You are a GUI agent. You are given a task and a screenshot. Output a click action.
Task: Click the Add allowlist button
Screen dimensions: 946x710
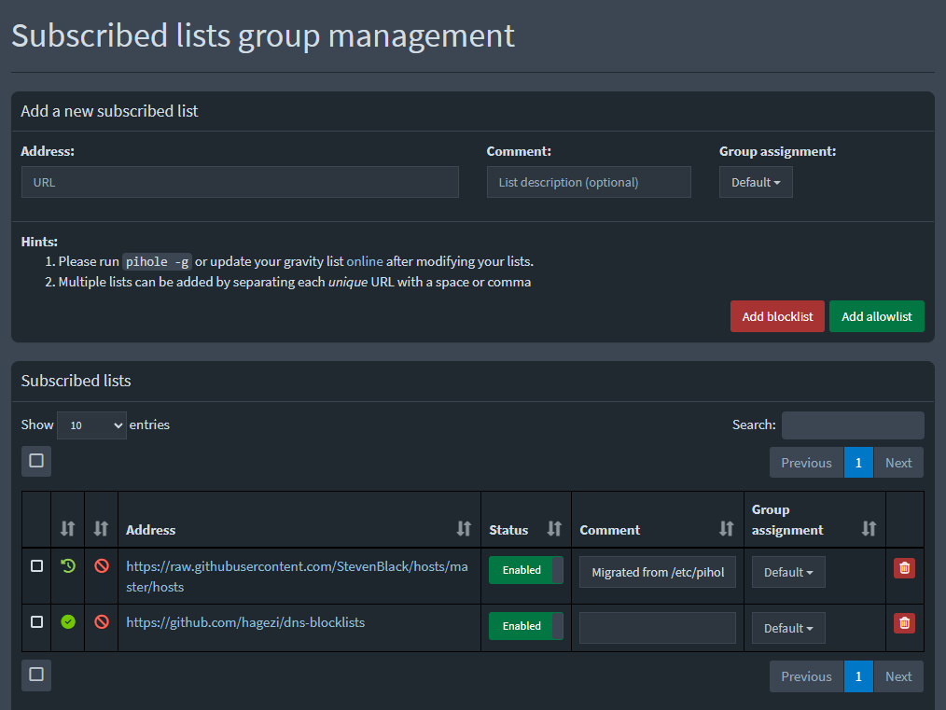pyautogui.click(x=877, y=316)
